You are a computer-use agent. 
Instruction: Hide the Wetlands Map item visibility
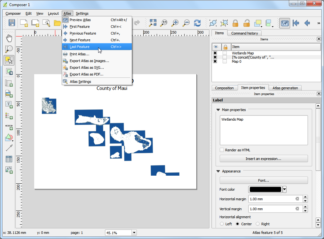(215, 53)
